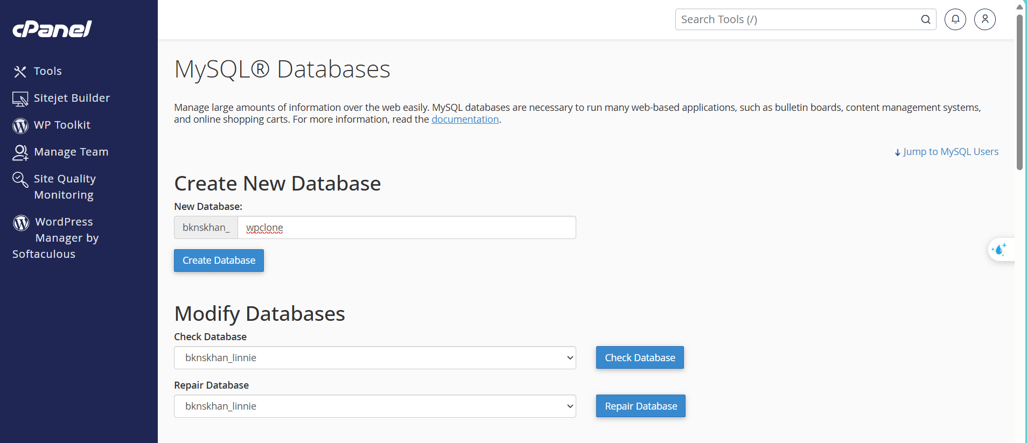
Task: Click the WordPress Manager by Softaculous icon
Action: 21,222
